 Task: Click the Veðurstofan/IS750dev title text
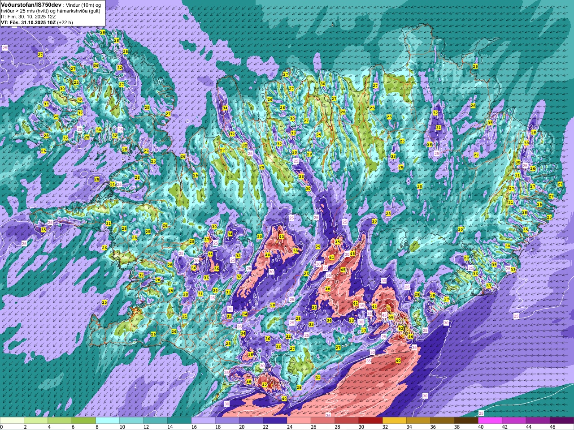point(31,4)
